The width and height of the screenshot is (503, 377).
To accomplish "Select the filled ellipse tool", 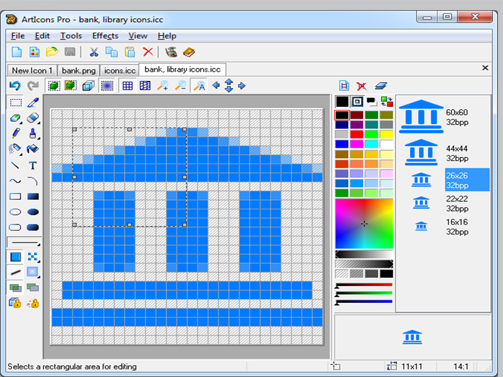I will coord(33,212).
